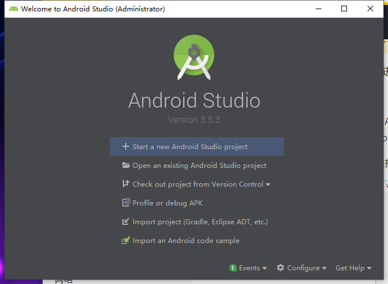Viewport: 388px width, 284px height.
Task: Expand the Version Control dropdown arrow
Action: click(268, 185)
